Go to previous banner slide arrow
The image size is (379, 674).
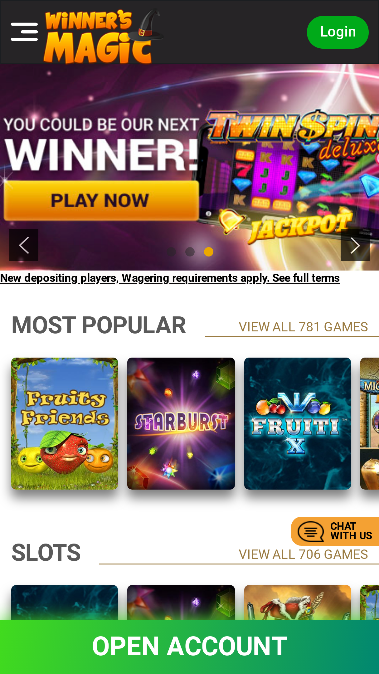pos(24,245)
